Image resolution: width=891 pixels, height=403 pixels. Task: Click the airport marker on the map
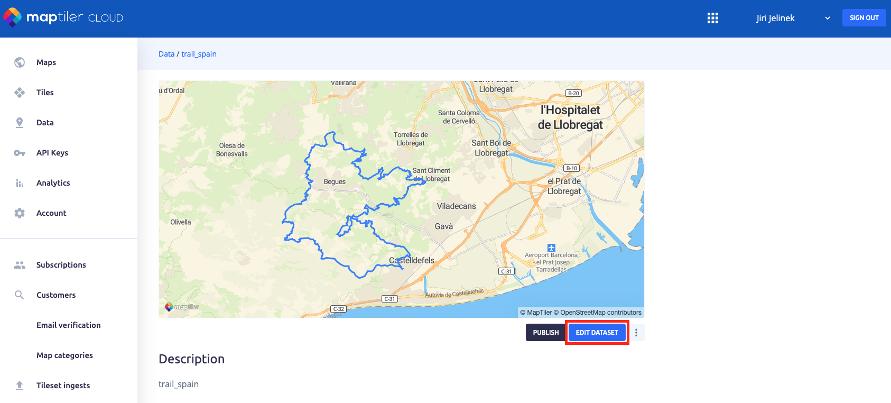pyautogui.click(x=551, y=248)
